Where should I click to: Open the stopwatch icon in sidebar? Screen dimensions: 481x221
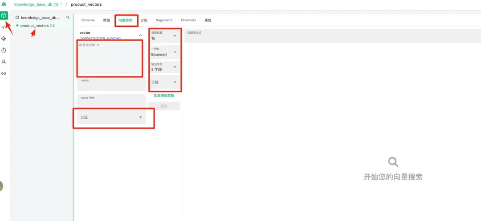pos(4,50)
